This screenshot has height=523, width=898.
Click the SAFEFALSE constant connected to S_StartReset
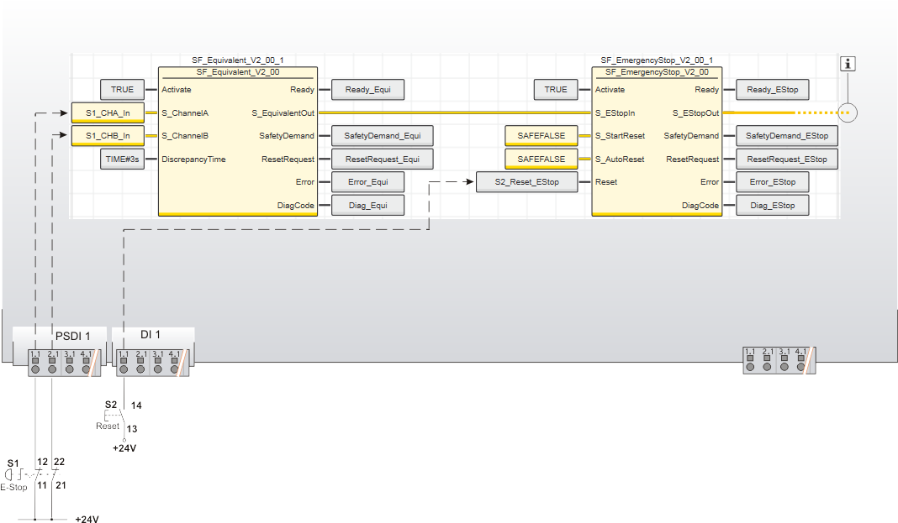tap(541, 136)
